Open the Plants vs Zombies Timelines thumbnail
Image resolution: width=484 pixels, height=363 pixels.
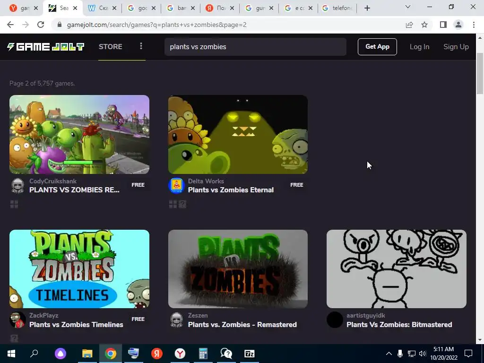[x=79, y=269]
